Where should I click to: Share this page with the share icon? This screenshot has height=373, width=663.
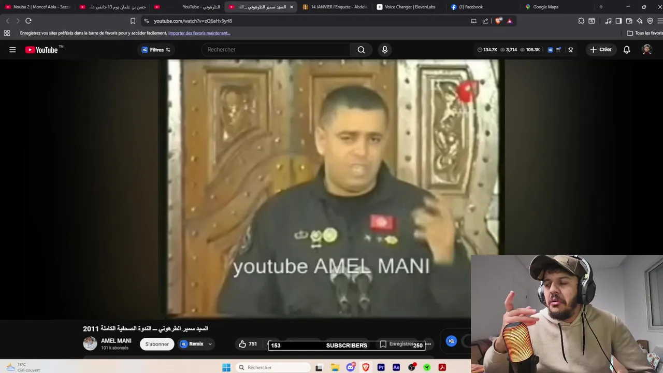coord(485,21)
